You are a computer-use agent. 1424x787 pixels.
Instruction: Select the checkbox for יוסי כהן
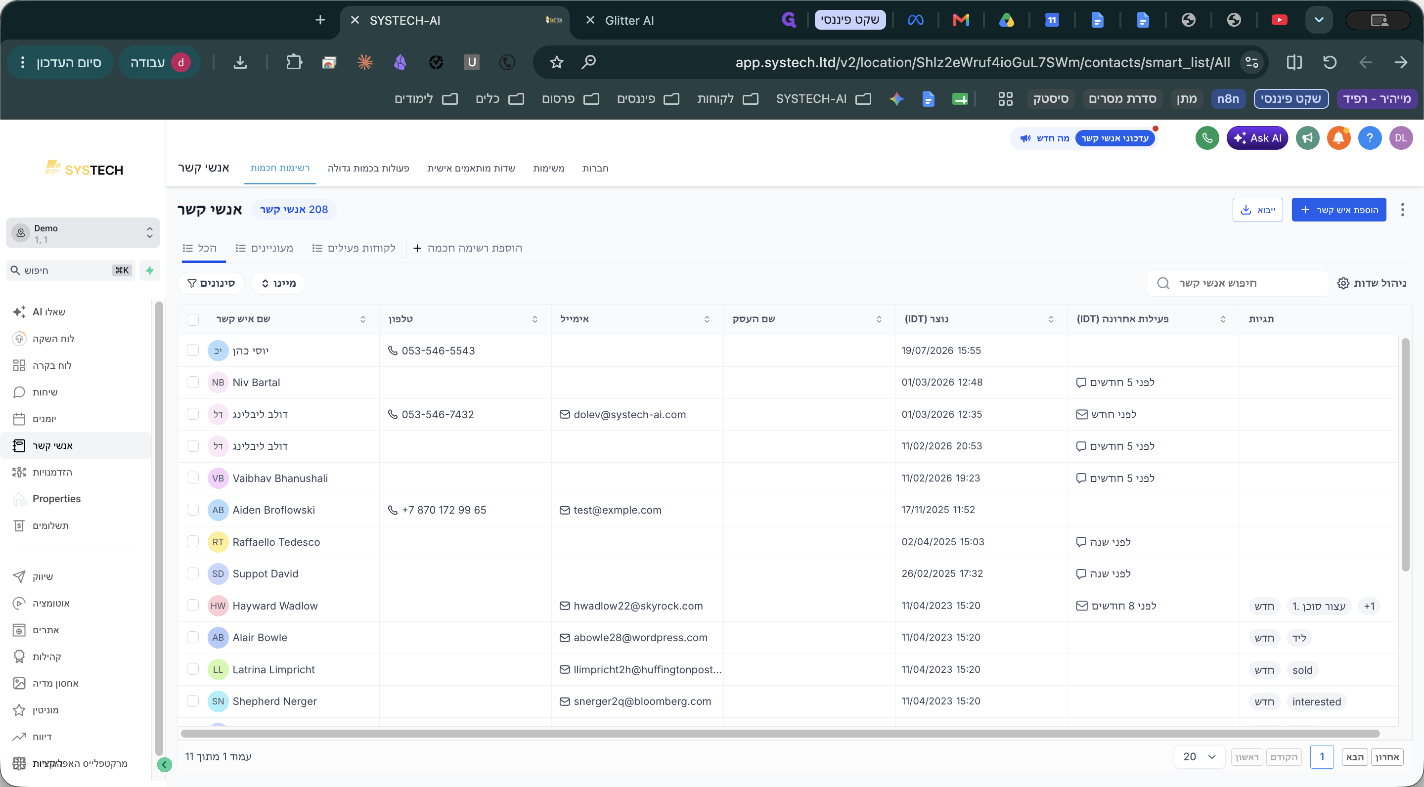(x=192, y=350)
